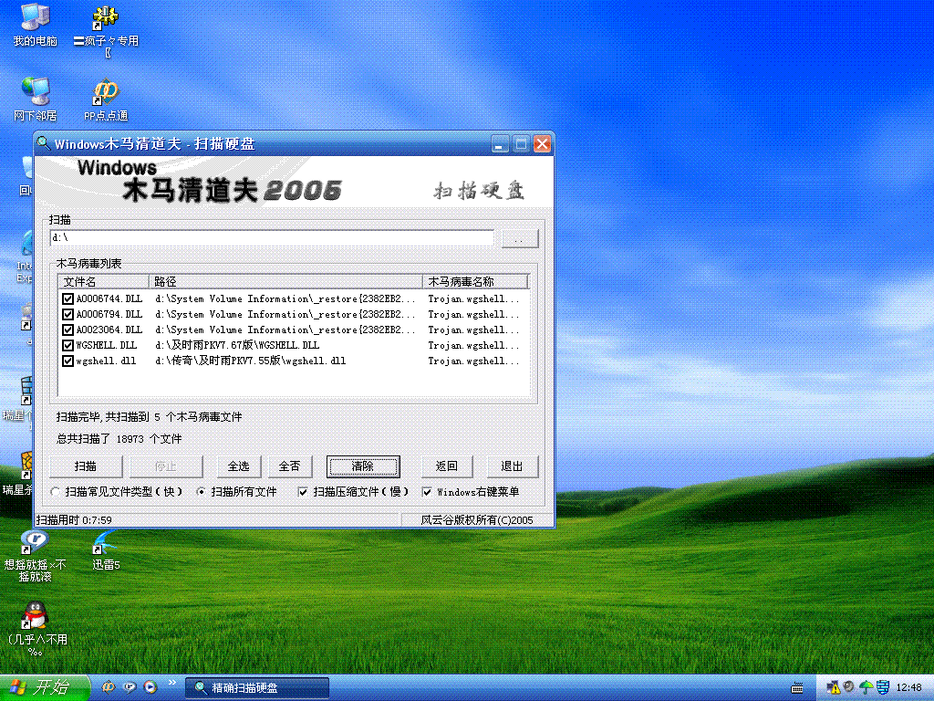Click the blue shield tray icon
This screenshot has width=934, height=701.
[x=883, y=687]
